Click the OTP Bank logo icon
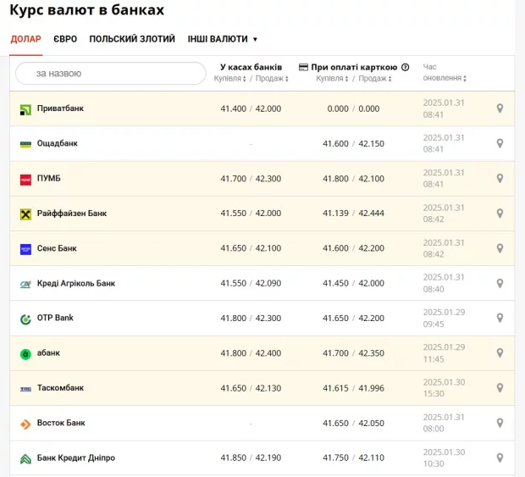This screenshot has width=525, height=477. (x=25, y=319)
